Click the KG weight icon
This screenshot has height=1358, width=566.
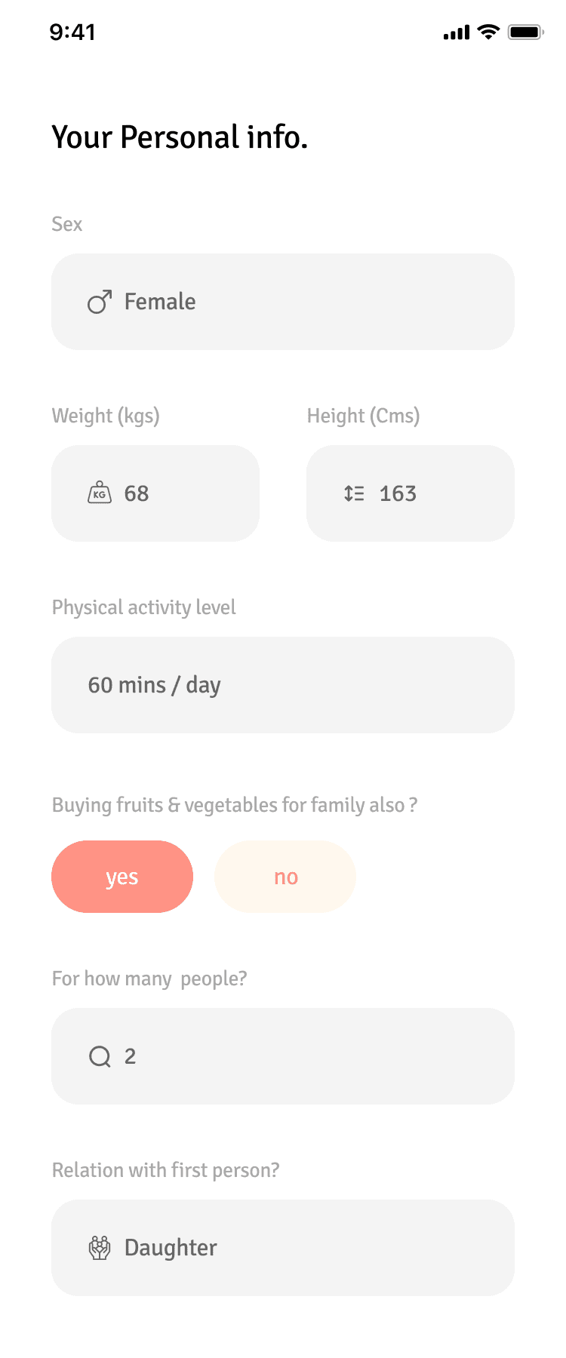point(100,493)
